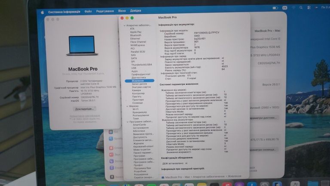
Task: Select Зчитувач карток in the sidebar
Action: pos(141,87)
